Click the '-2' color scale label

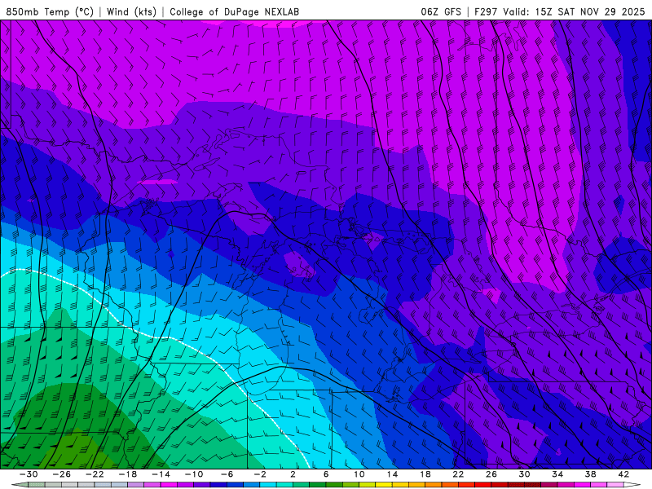pyautogui.click(x=260, y=474)
